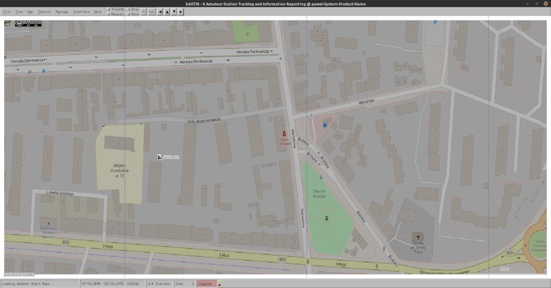
Task: Open the File menu
Action: pos(7,12)
